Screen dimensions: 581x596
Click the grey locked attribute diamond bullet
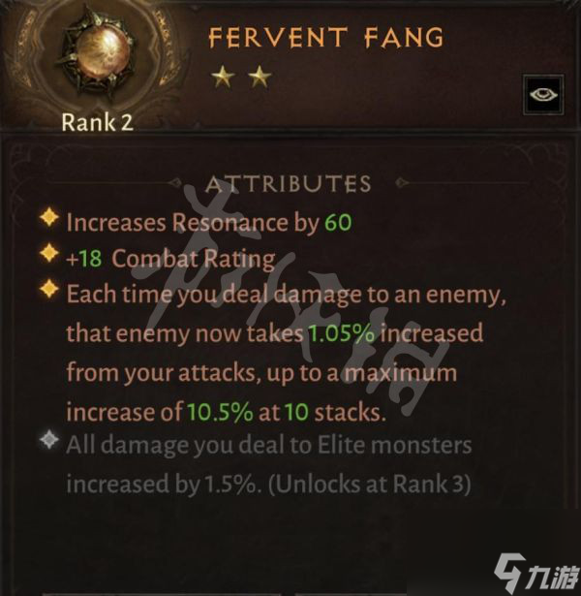tap(49, 440)
